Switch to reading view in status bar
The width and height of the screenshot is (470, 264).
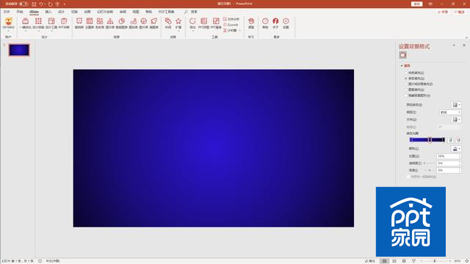point(404,261)
